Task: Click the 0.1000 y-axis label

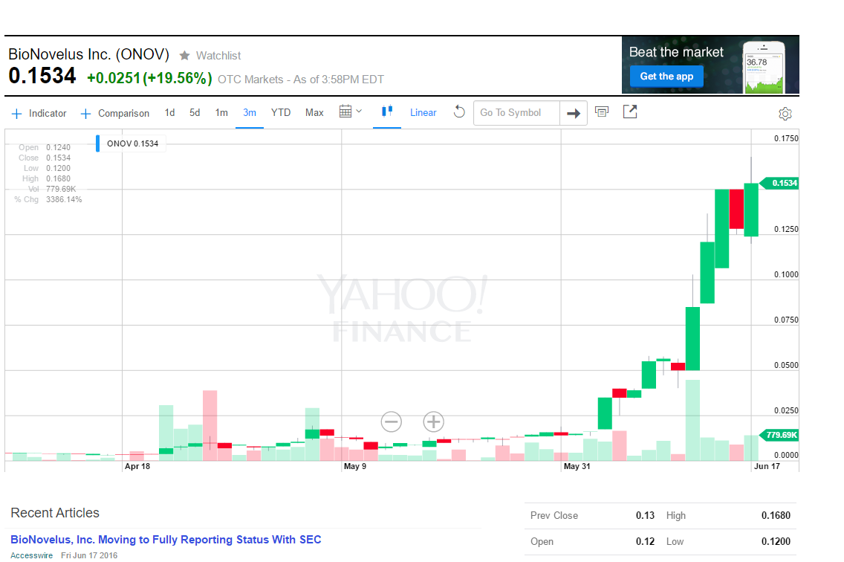Action: pyautogui.click(x=786, y=274)
